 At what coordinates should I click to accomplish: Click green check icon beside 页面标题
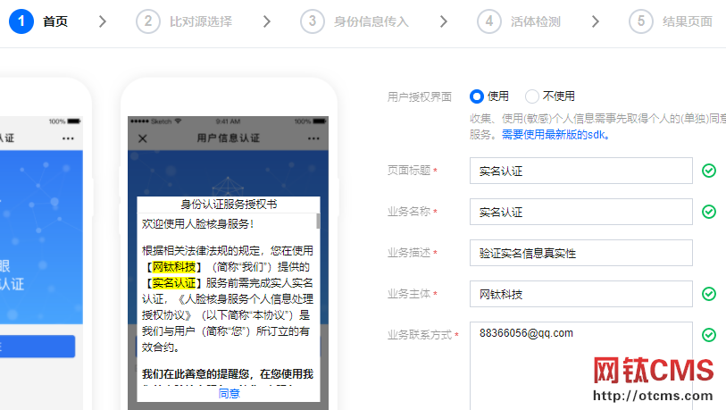[x=709, y=171]
